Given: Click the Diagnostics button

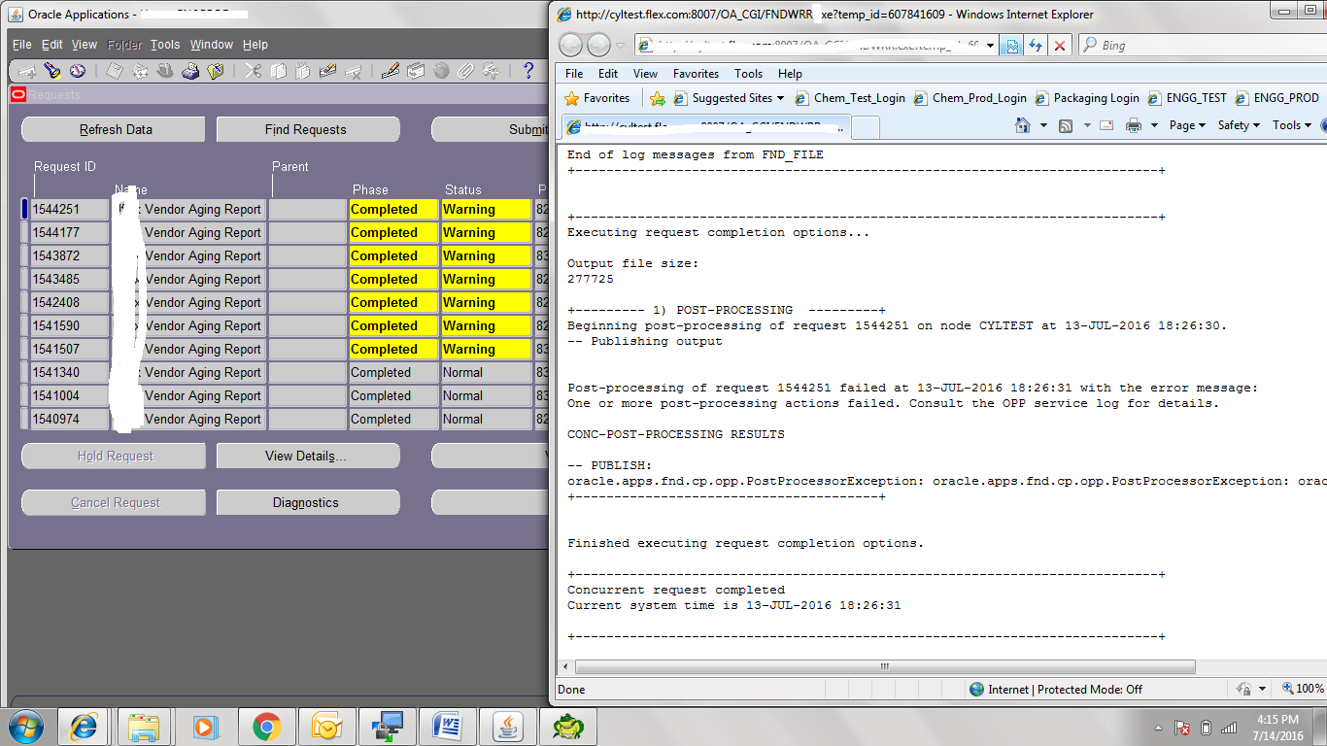Looking at the screenshot, I should pyautogui.click(x=307, y=502).
